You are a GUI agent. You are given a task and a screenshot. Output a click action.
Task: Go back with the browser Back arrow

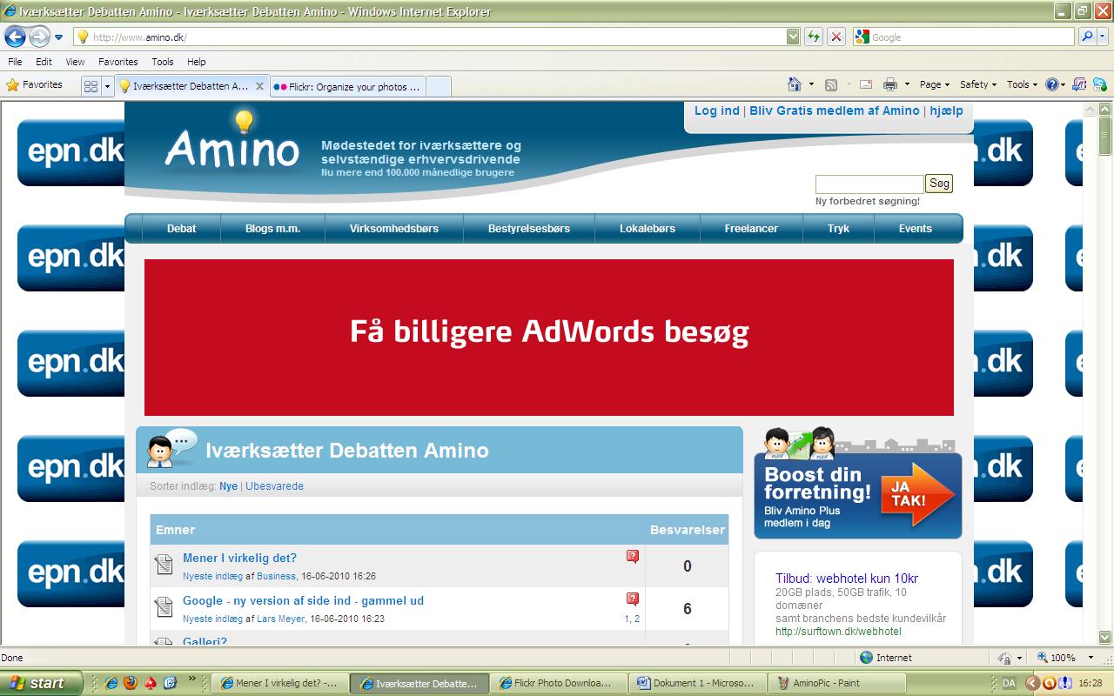click(x=15, y=37)
